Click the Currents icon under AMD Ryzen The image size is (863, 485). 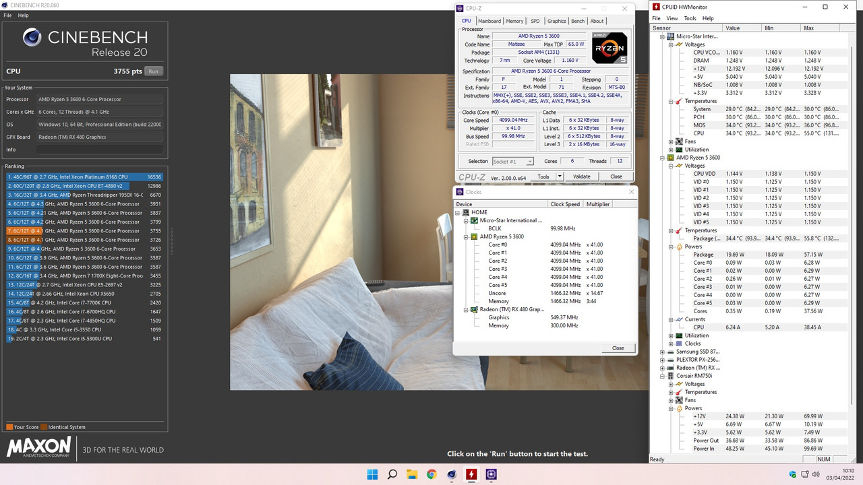pos(679,319)
